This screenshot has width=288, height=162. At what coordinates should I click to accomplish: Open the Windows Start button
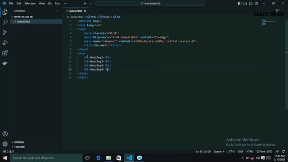(x=5, y=158)
